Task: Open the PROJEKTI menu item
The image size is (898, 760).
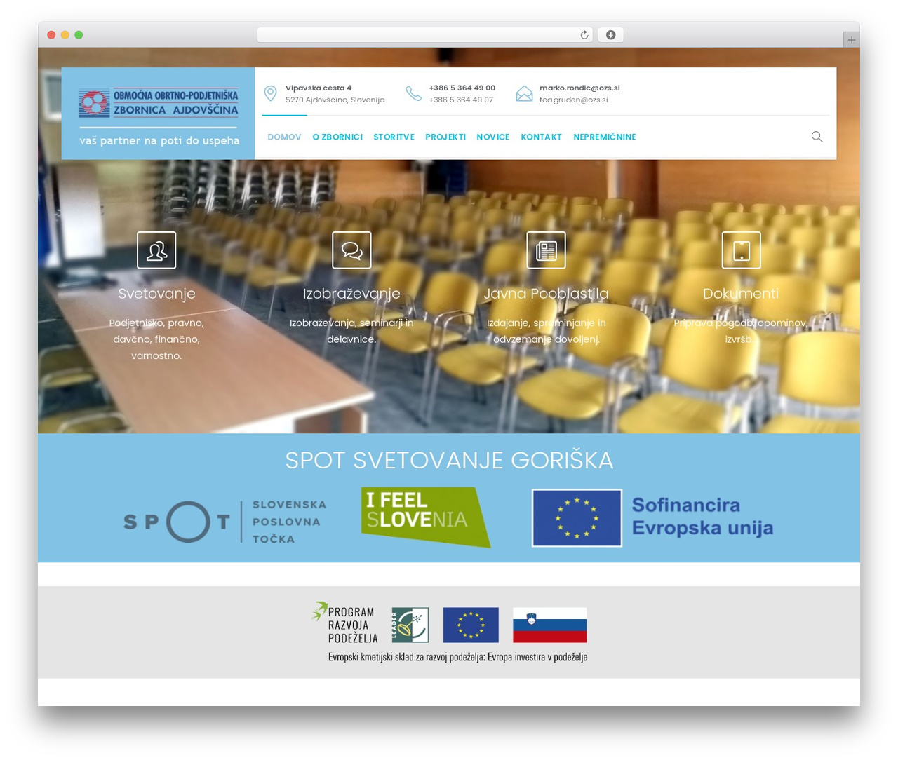Action: 445,137
